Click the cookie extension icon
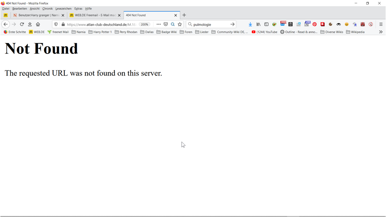 tap(330, 25)
